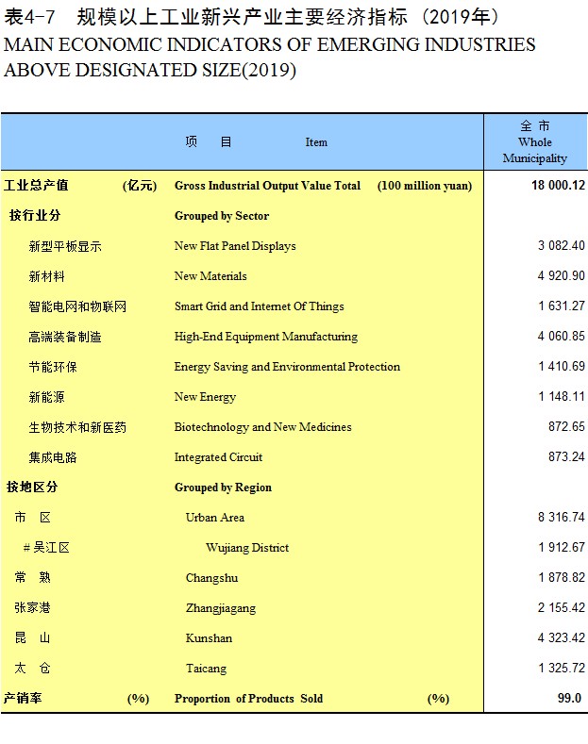
Task: Select the Urban Area value 8 316.74
Action: (x=561, y=517)
